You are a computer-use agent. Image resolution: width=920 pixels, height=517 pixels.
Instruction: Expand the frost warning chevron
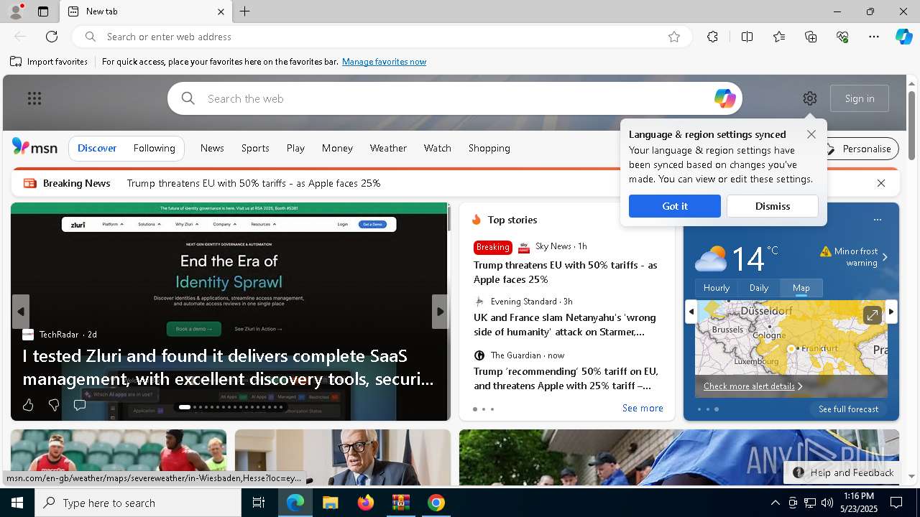point(885,257)
